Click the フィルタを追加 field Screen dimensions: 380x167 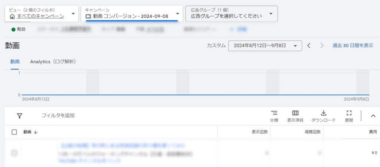[x=58, y=116]
